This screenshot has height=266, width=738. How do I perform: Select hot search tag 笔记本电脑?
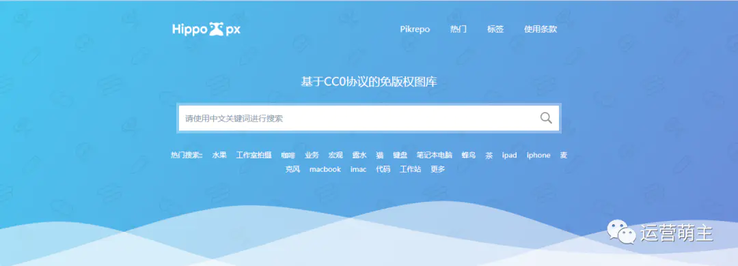[x=435, y=155]
